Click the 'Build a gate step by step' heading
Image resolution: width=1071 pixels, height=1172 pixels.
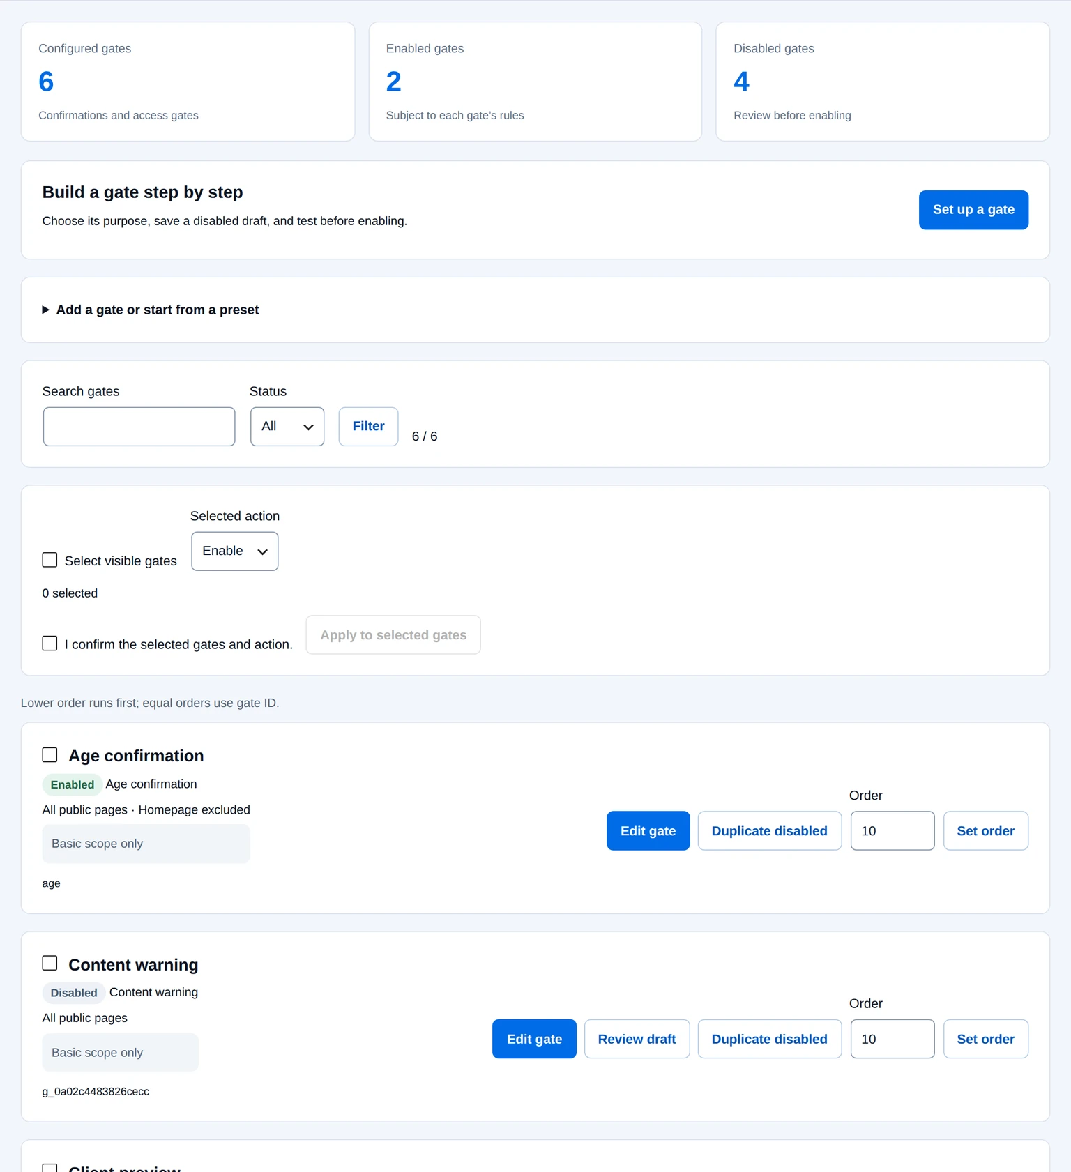142,192
